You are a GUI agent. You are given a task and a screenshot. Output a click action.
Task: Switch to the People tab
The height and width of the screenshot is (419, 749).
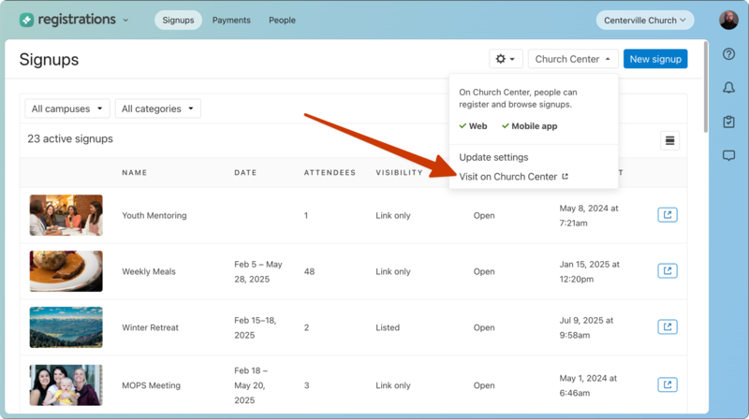(282, 20)
